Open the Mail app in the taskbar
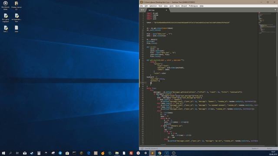 click(x=25, y=153)
